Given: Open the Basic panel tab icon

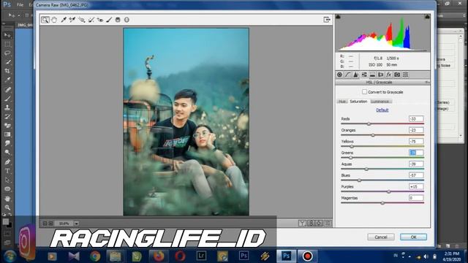Looking at the screenshot, I should pos(339,75).
